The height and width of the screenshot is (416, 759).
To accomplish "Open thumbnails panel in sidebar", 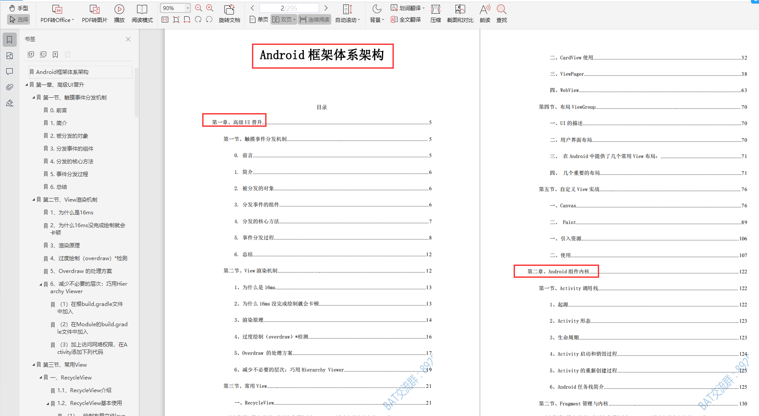I will tap(10, 55).
